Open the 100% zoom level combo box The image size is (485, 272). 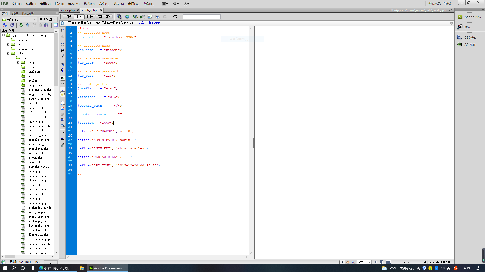click(364, 262)
